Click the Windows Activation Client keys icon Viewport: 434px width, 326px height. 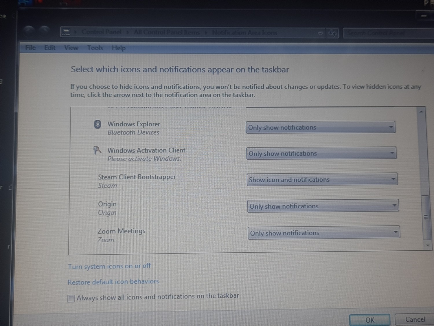click(97, 150)
